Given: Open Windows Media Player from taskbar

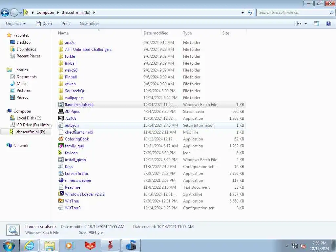Looking at the screenshot, I should [x=69, y=245].
